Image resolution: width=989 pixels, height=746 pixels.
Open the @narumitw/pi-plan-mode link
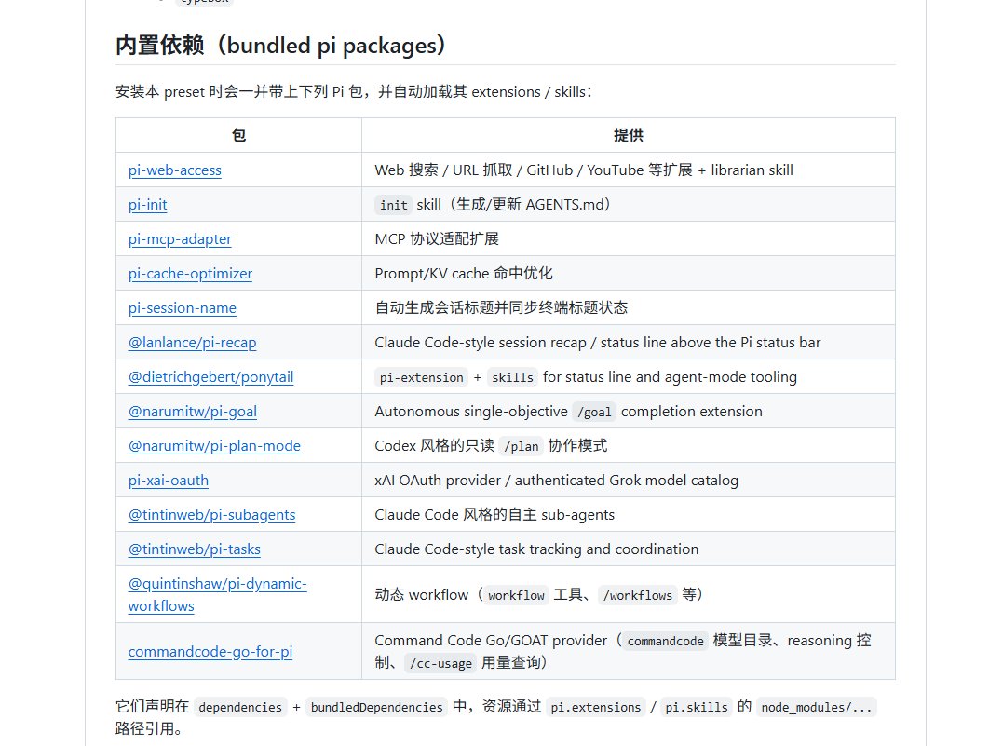(214, 446)
